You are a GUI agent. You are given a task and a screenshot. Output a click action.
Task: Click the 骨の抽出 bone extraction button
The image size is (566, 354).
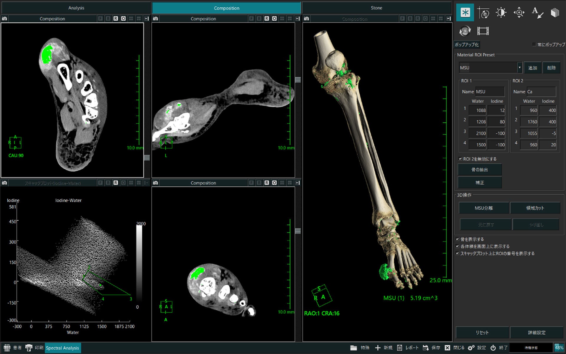click(x=480, y=170)
